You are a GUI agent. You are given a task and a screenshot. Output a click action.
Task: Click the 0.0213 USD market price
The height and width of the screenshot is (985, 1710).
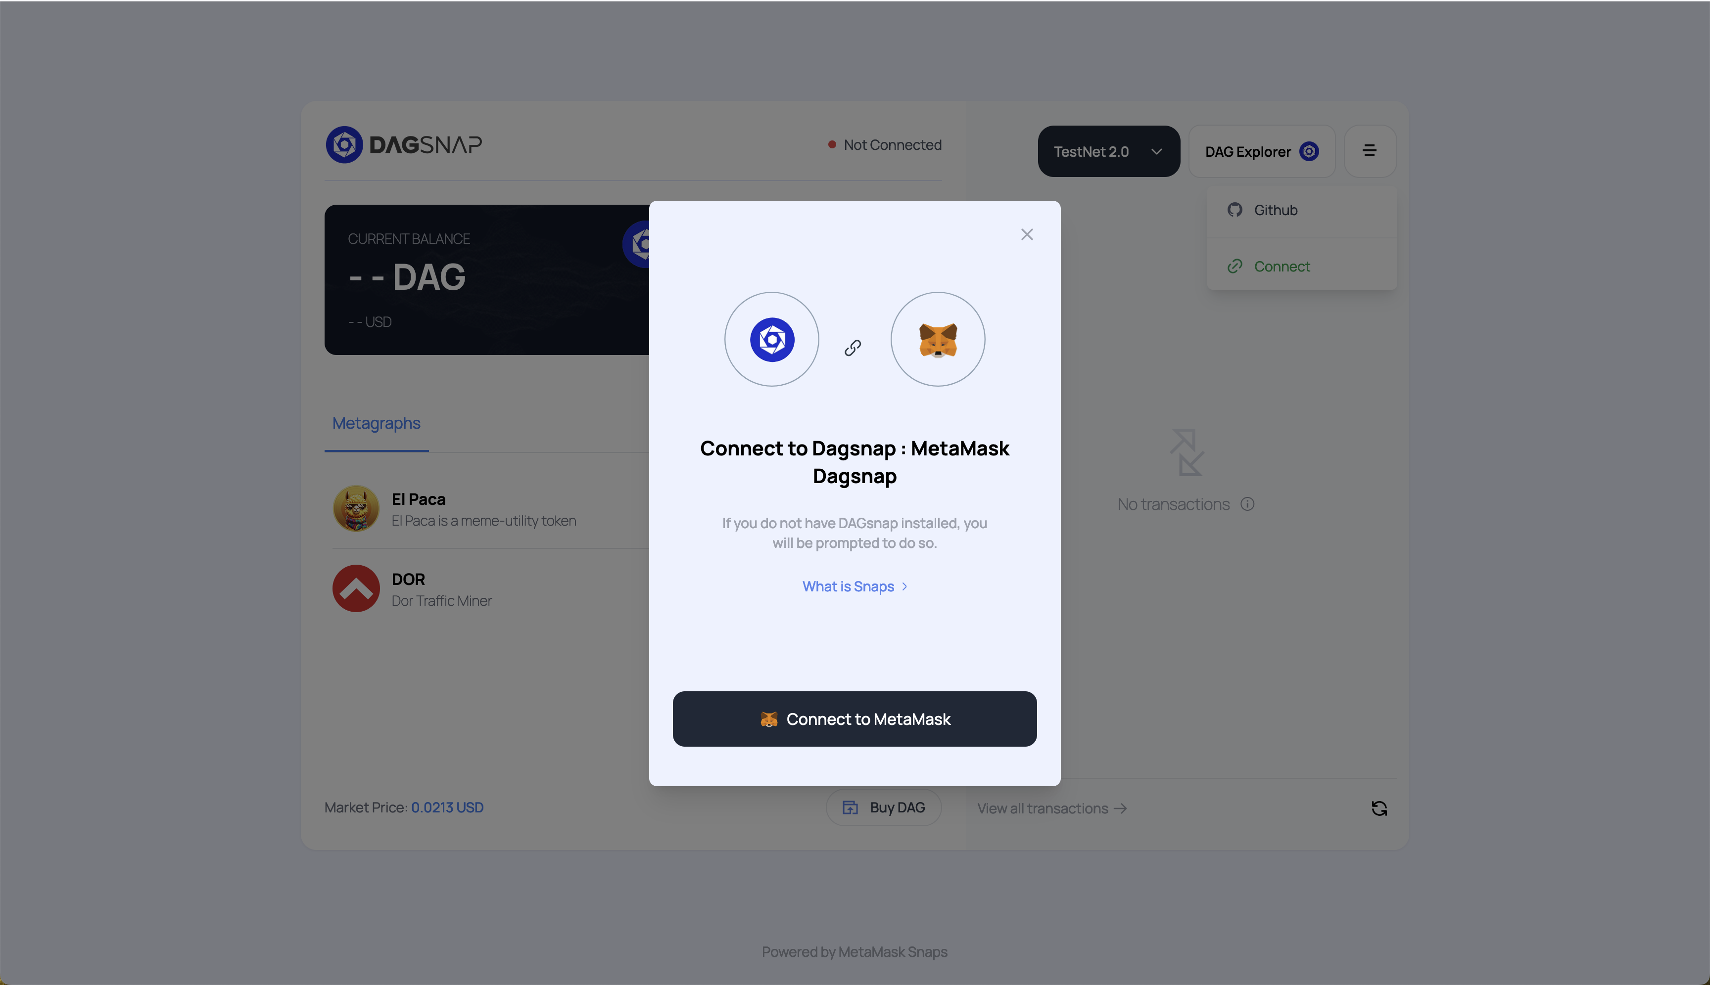click(x=447, y=807)
